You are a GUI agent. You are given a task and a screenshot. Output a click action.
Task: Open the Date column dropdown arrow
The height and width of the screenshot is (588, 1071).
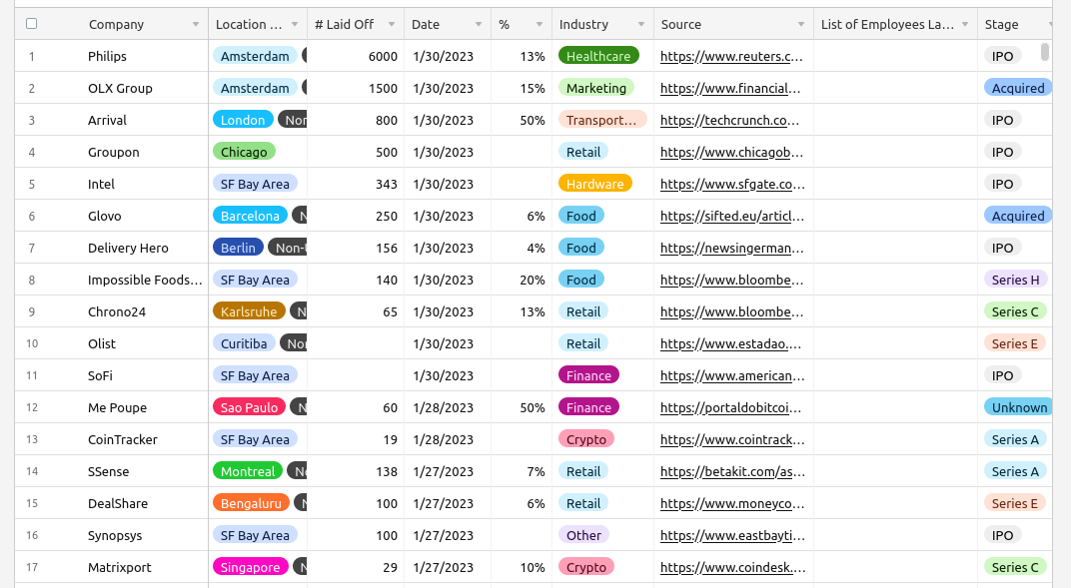click(479, 25)
